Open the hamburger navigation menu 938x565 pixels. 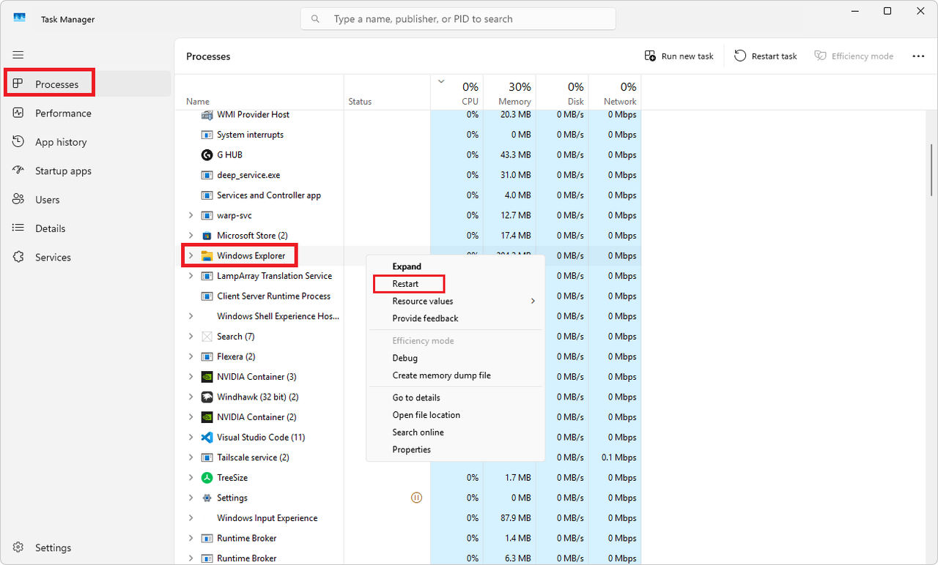[x=18, y=55]
